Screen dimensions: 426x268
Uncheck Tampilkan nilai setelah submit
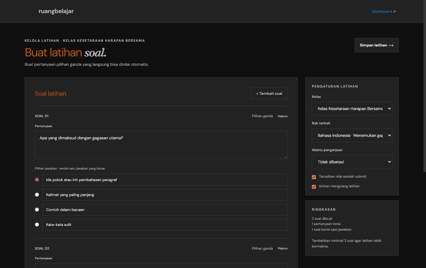[x=314, y=177]
